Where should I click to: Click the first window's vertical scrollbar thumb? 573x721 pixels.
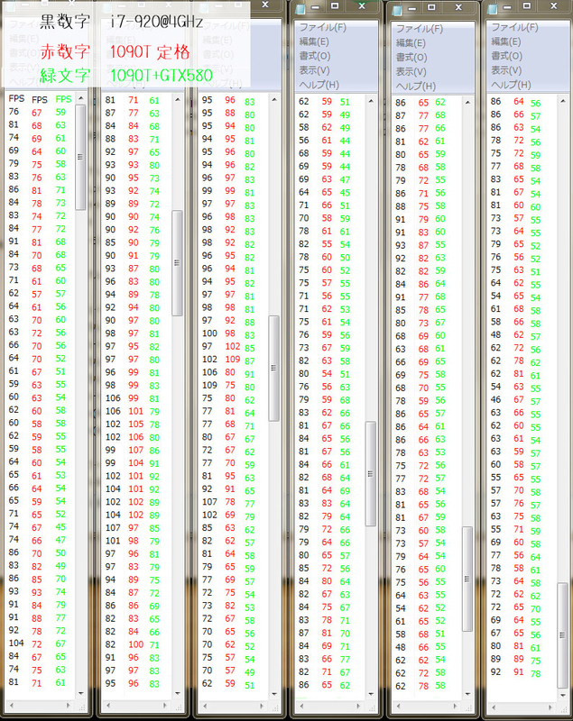[x=80, y=157]
